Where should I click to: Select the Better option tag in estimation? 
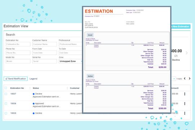(x=90, y=76)
